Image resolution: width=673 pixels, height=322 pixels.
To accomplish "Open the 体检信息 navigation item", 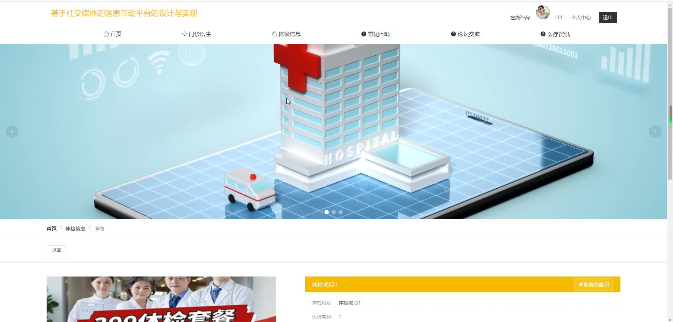I will coord(286,34).
